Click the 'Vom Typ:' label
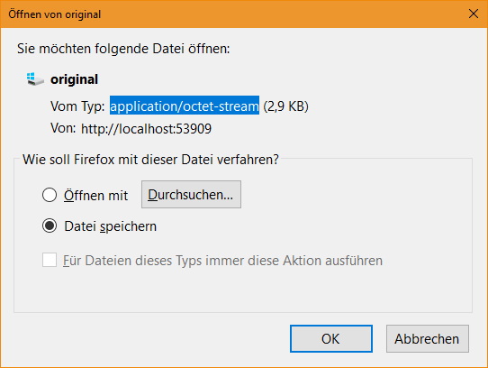This screenshot has width=488, height=368. [77, 106]
